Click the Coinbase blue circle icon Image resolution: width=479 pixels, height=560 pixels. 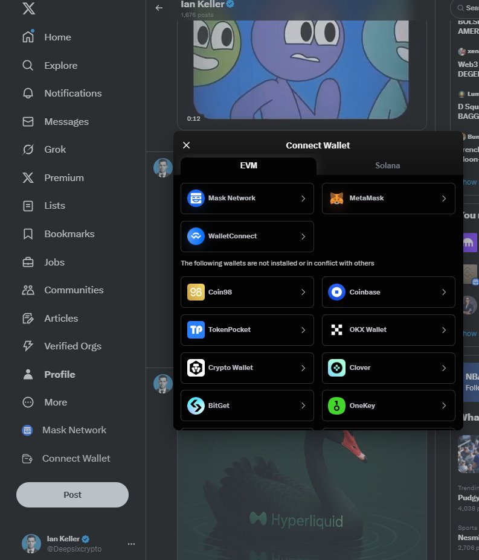336,292
